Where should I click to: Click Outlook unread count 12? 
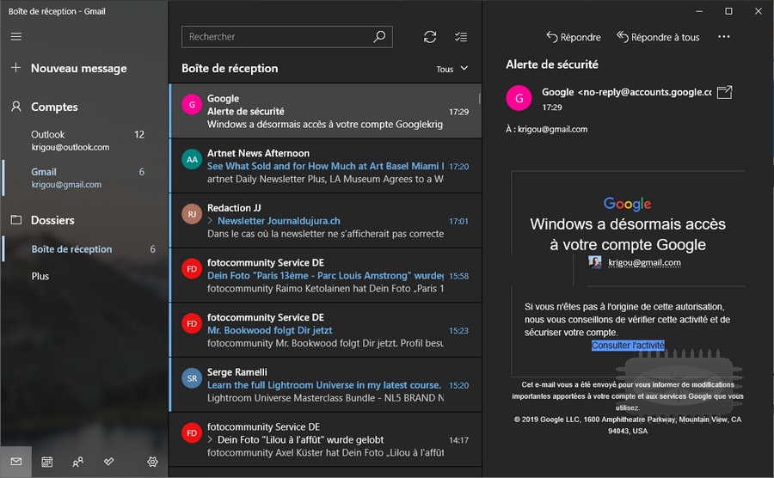(139, 134)
